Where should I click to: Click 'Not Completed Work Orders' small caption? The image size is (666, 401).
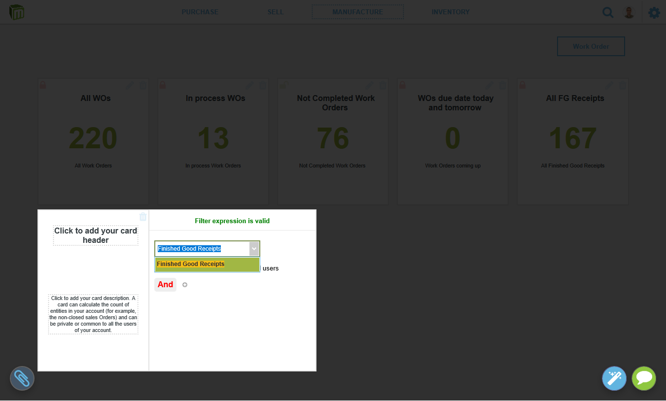[x=332, y=166]
